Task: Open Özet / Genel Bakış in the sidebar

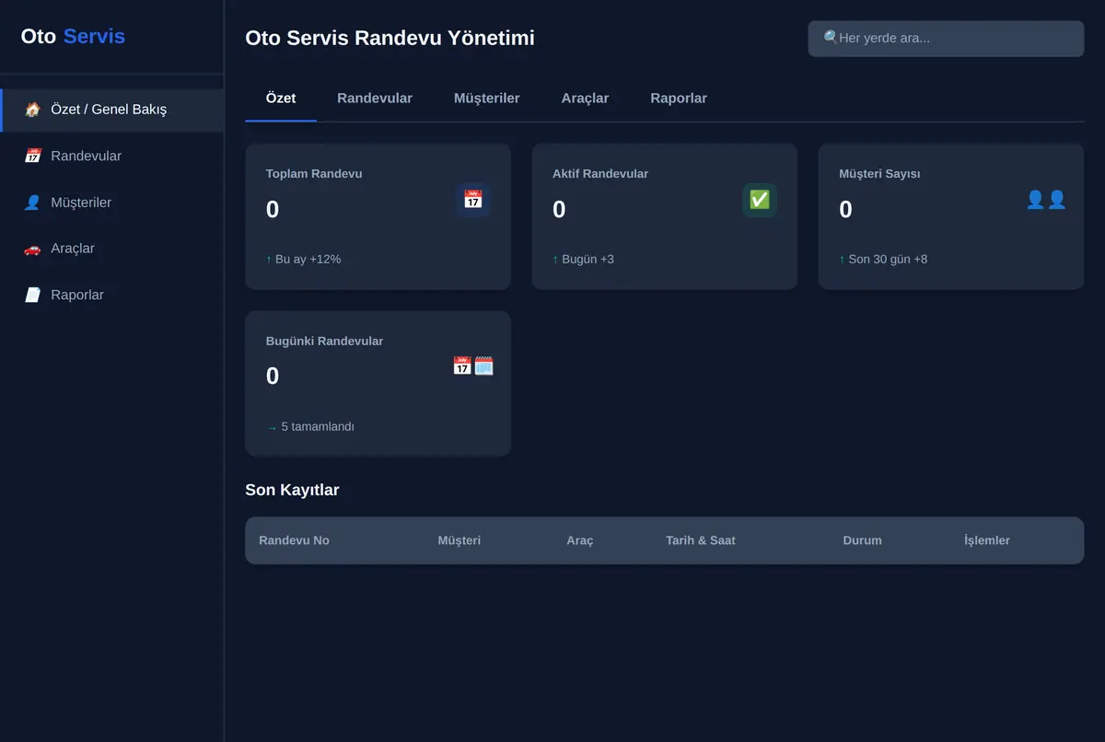Action: [111, 110]
